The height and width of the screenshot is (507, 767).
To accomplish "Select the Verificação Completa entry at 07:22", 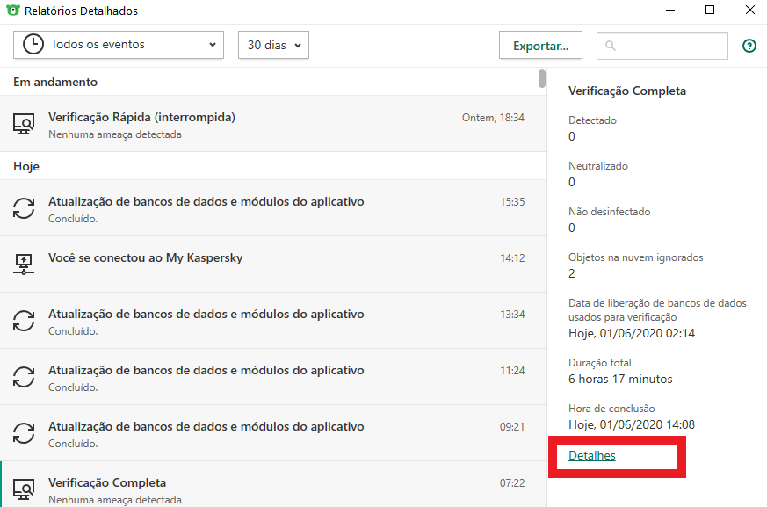I will click(273, 484).
